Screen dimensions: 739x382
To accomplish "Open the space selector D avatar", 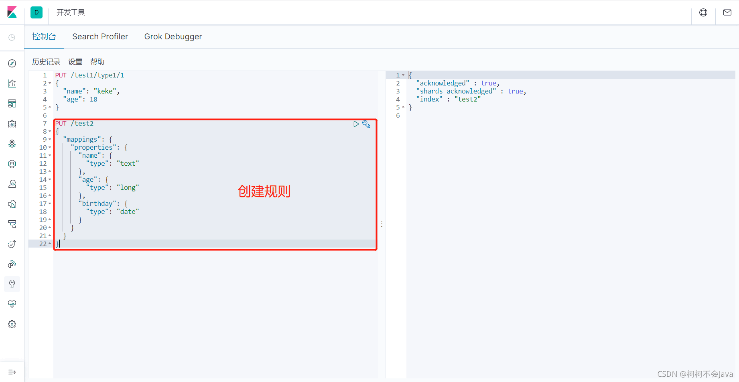I will click(37, 12).
